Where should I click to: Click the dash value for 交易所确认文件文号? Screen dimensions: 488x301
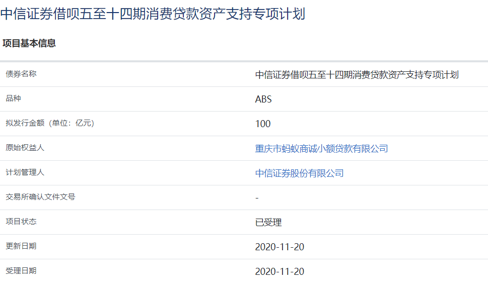(257, 198)
